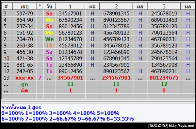Click the green ถูก label
Image resolution: width=196 pixels, height=129 pixels.
24,84
